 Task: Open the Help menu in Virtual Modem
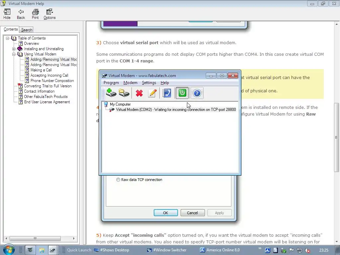point(165,83)
